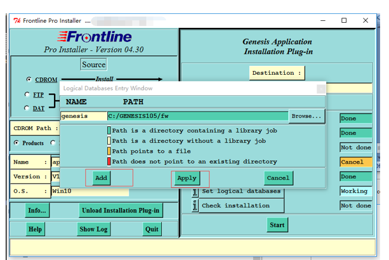
Task: Select the FTP source radio button
Action: pyautogui.click(x=27, y=94)
